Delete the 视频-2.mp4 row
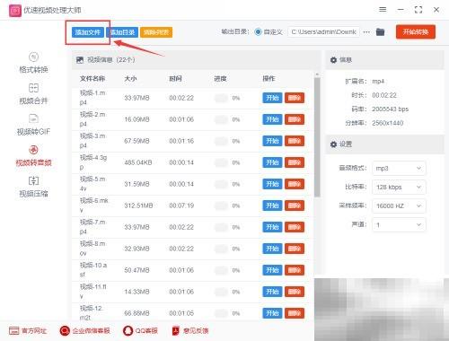The height and width of the screenshot is (341, 449). coord(295,119)
